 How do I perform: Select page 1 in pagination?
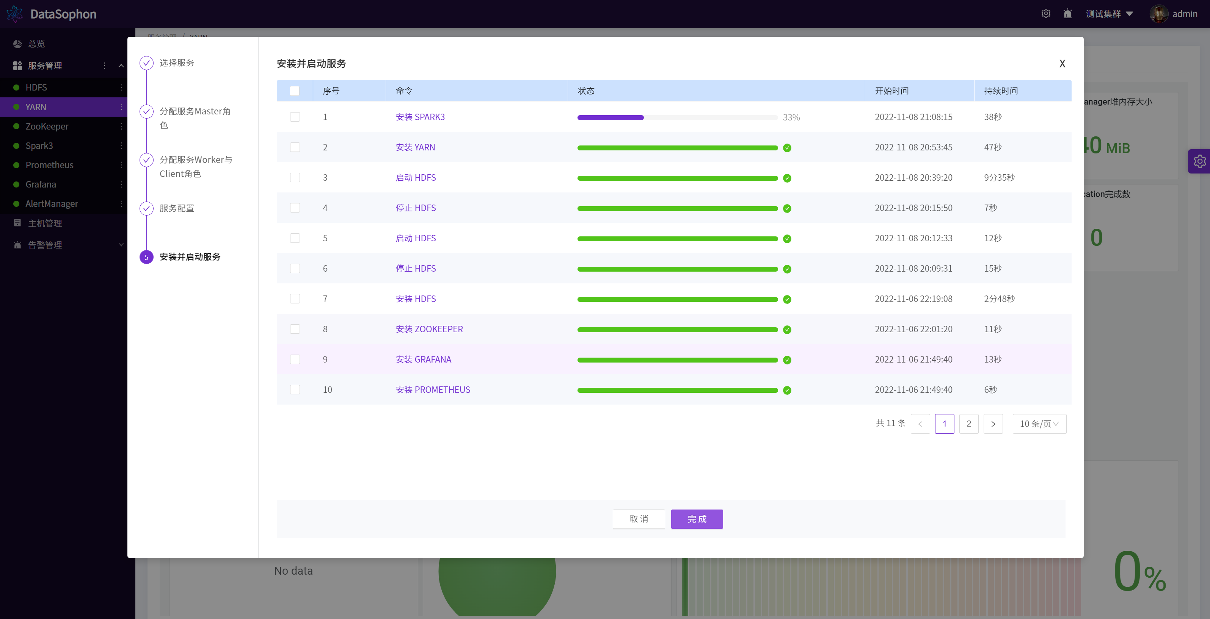pos(944,424)
